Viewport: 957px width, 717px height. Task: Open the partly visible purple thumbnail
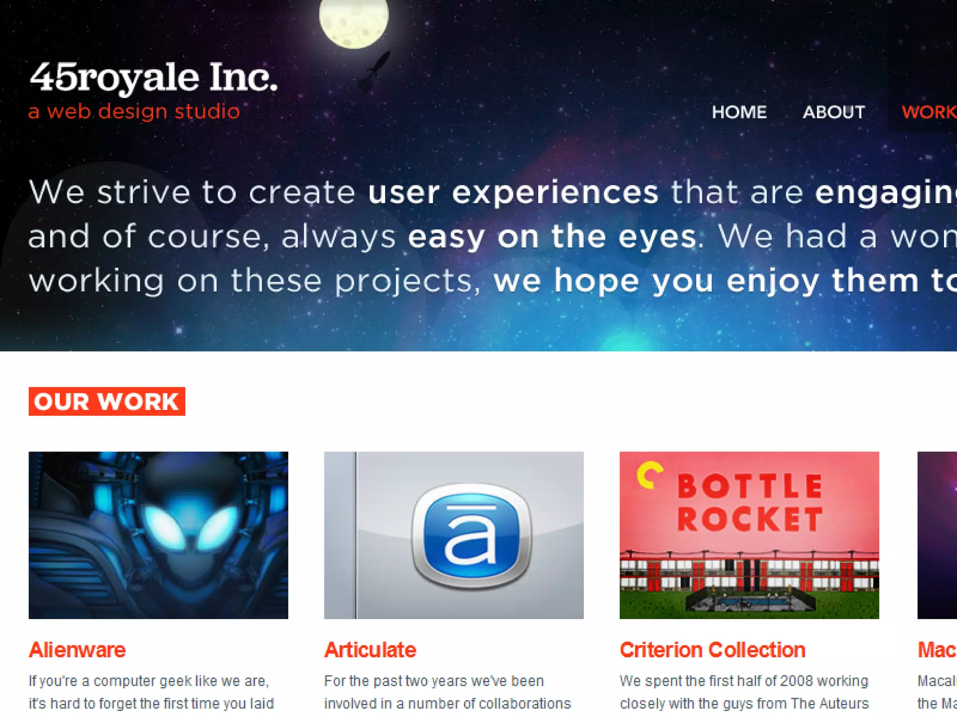[x=936, y=535]
